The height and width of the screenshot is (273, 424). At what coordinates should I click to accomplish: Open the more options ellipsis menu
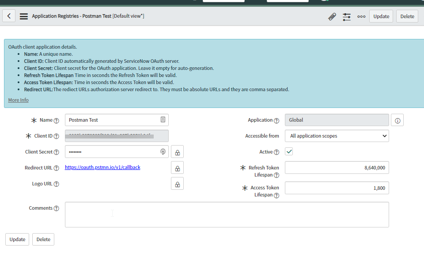pyautogui.click(x=361, y=16)
